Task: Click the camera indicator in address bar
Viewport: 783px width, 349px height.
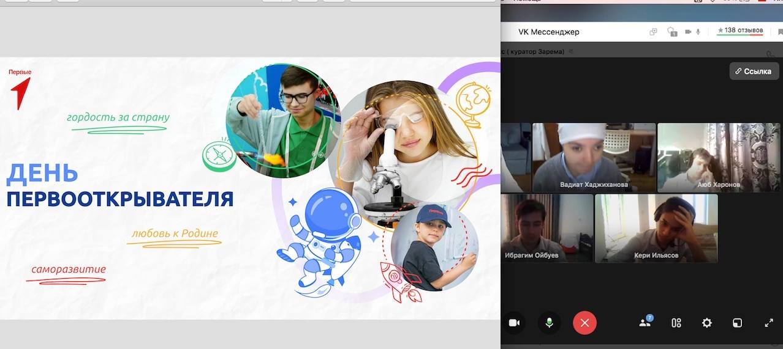Action: click(688, 32)
